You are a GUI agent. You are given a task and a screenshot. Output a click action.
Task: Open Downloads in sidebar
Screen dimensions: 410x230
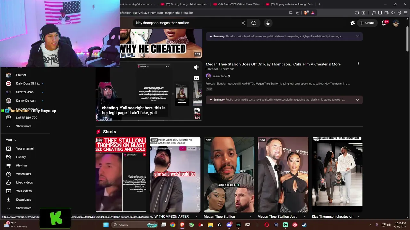(24, 200)
